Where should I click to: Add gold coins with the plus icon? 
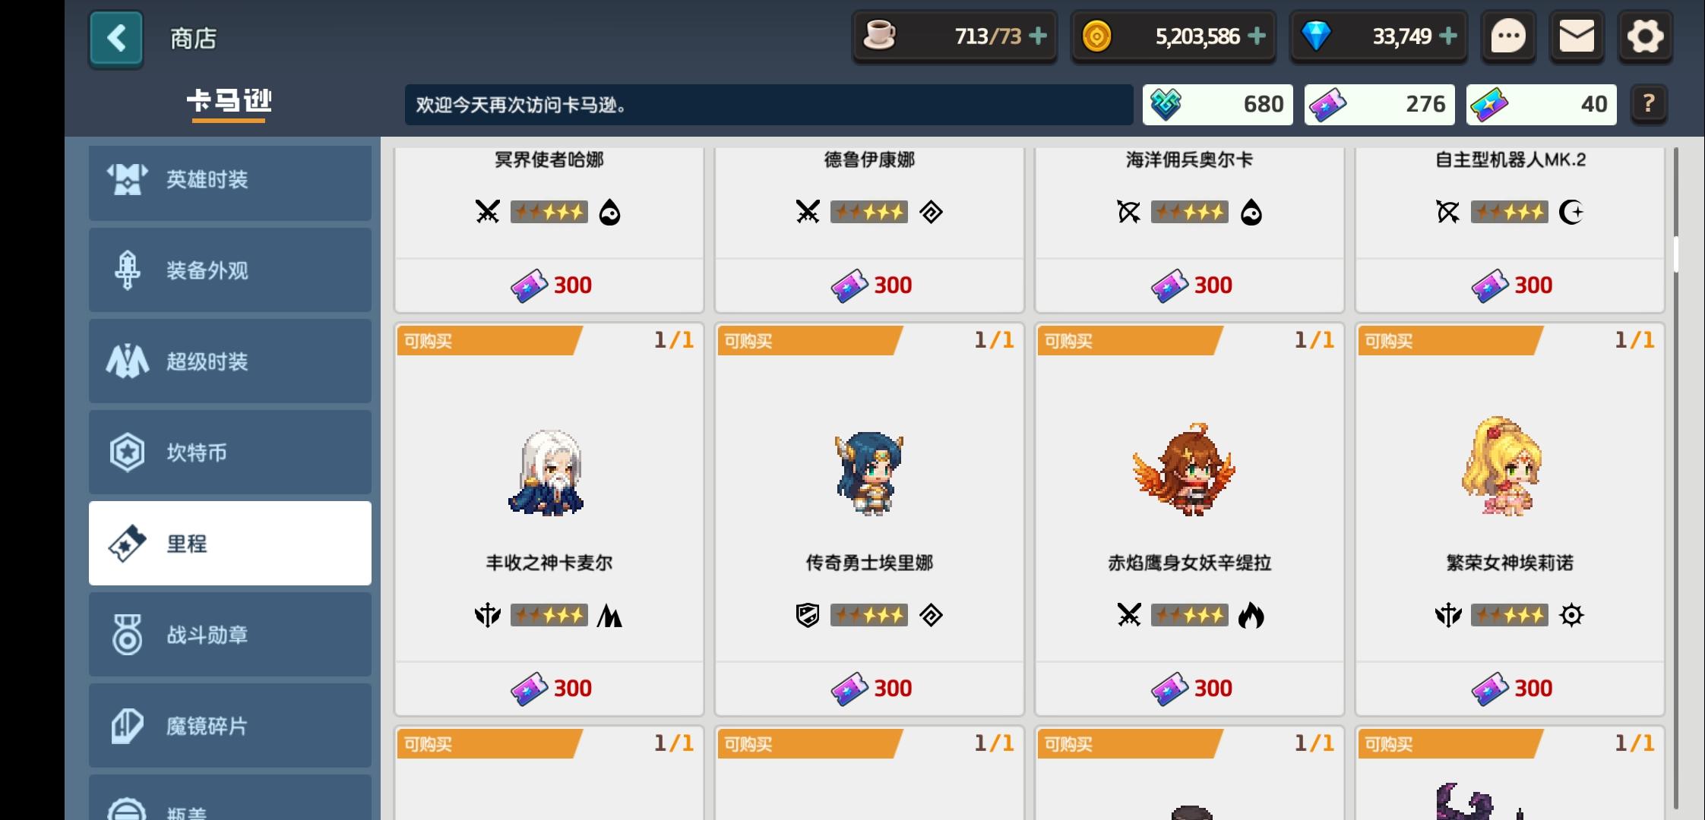point(1257,36)
